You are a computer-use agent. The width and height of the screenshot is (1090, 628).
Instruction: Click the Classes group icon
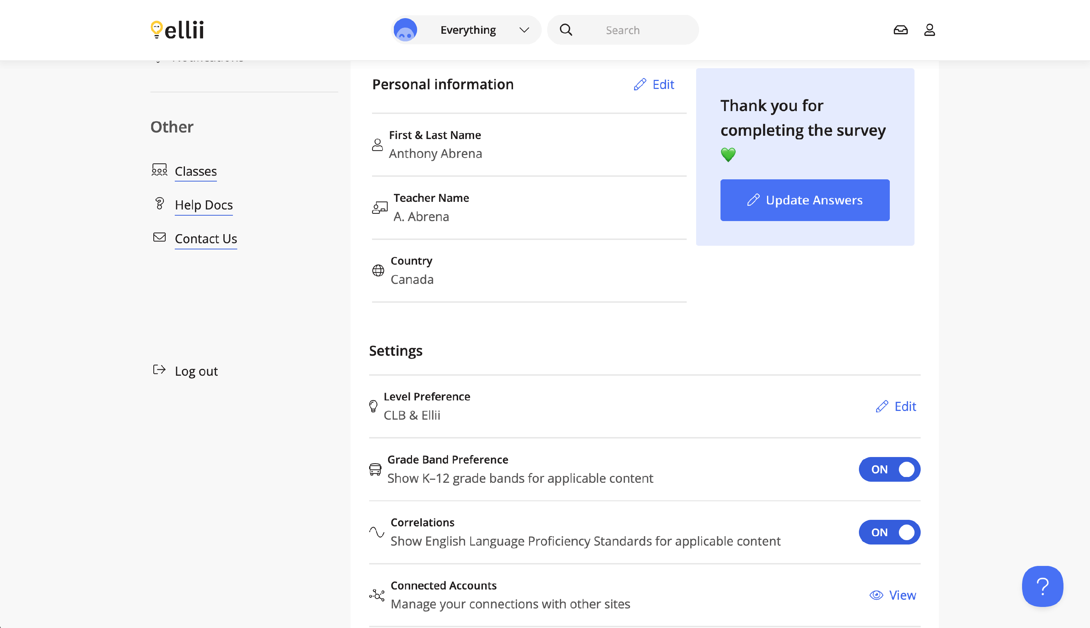(159, 170)
